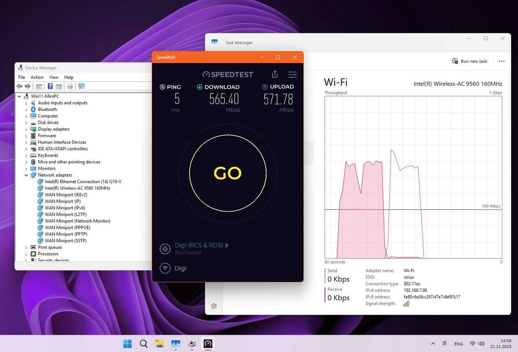Expand Human Interface Devices
The width and height of the screenshot is (518, 352).
click(x=26, y=142)
